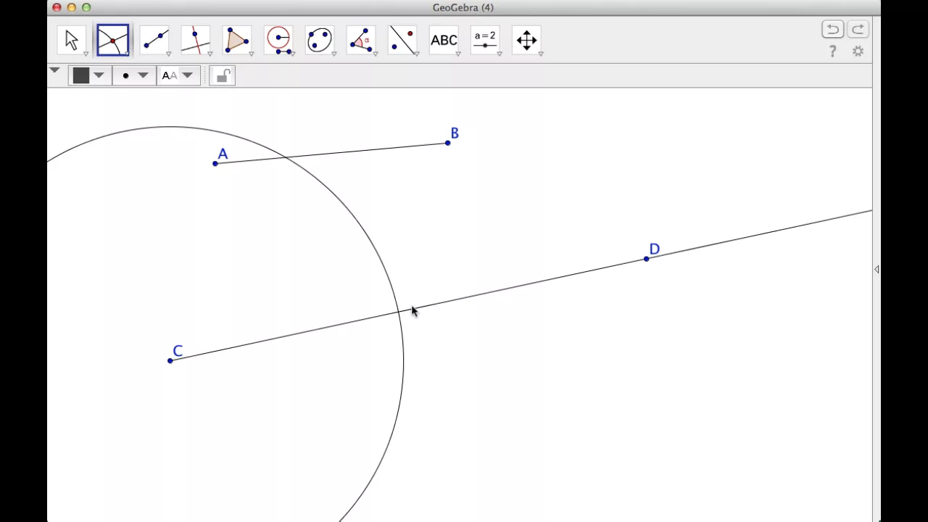Expand the Text tool submenu triangle
The image size is (928, 522).
click(x=457, y=54)
